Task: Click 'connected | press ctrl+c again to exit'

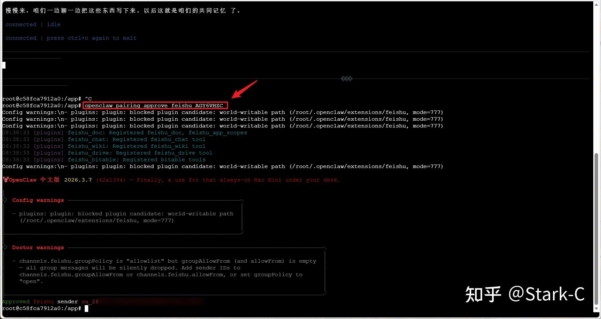Action: (71, 38)
